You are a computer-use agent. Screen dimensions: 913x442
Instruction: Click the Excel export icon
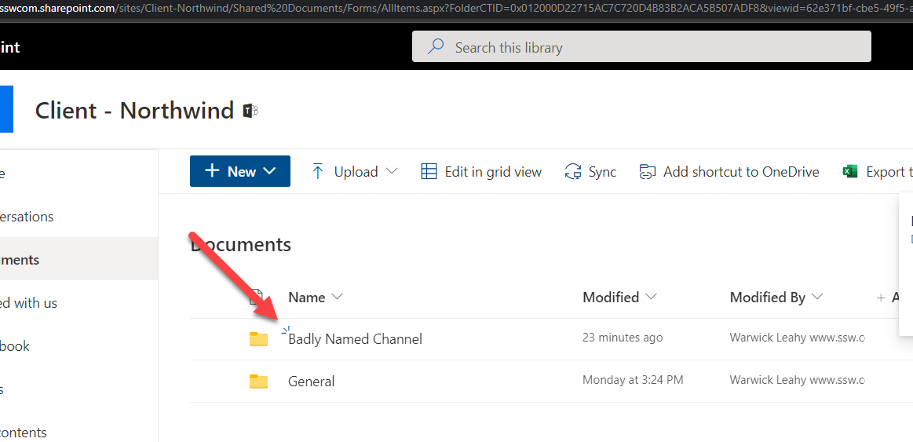850,171
